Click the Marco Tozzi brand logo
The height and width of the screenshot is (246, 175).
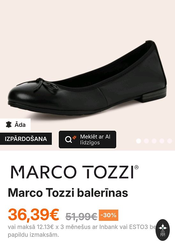pyautogui.click(x=75, y=172)
